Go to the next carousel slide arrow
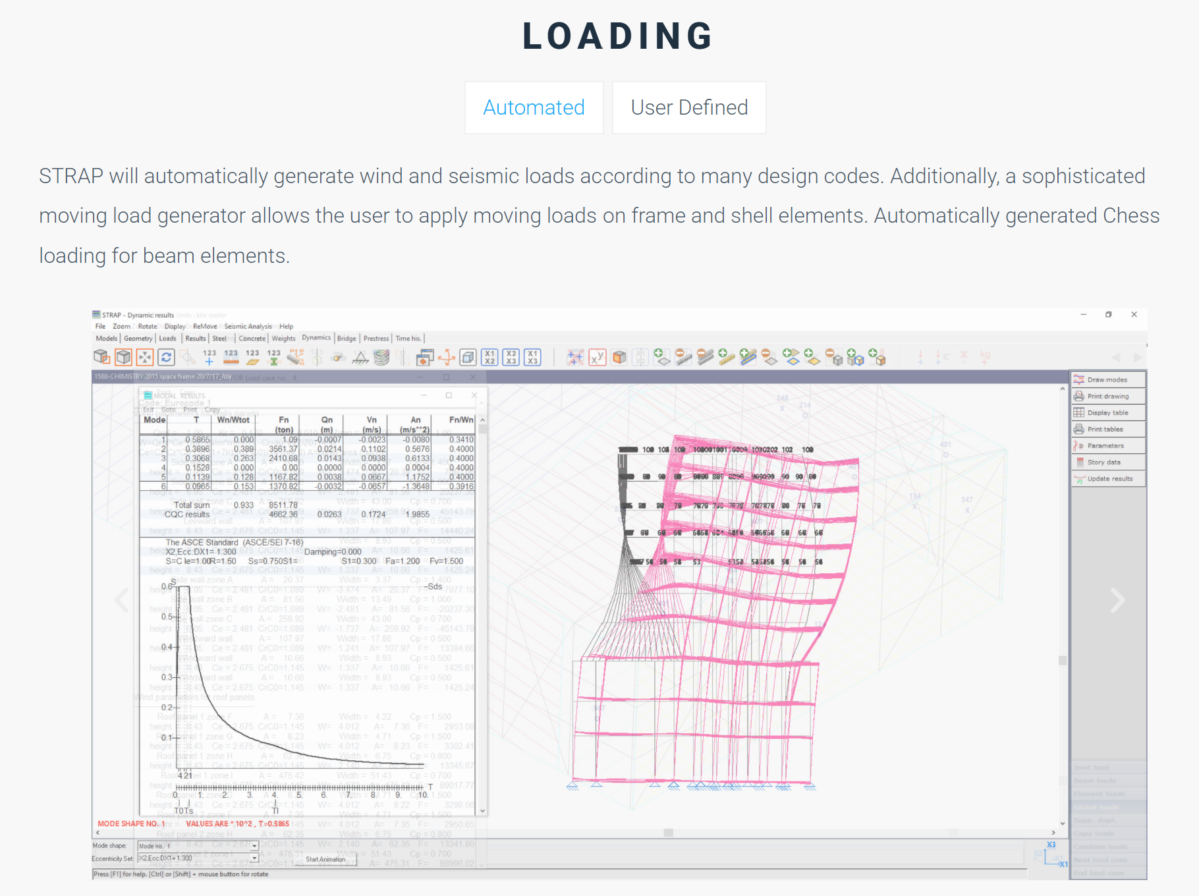This screenshot has height=896, width=1199. pyautogui.click(x=1117, y=600)
